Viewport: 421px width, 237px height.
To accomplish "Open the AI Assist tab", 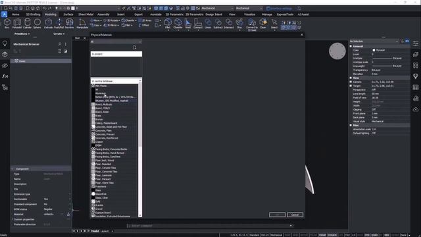I will click(303, 14).
